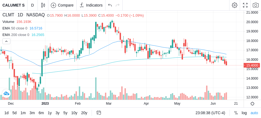Toggle log scale mode
Image resolution: width=261 pixels, height=118 pixels.
coord(244,113)
